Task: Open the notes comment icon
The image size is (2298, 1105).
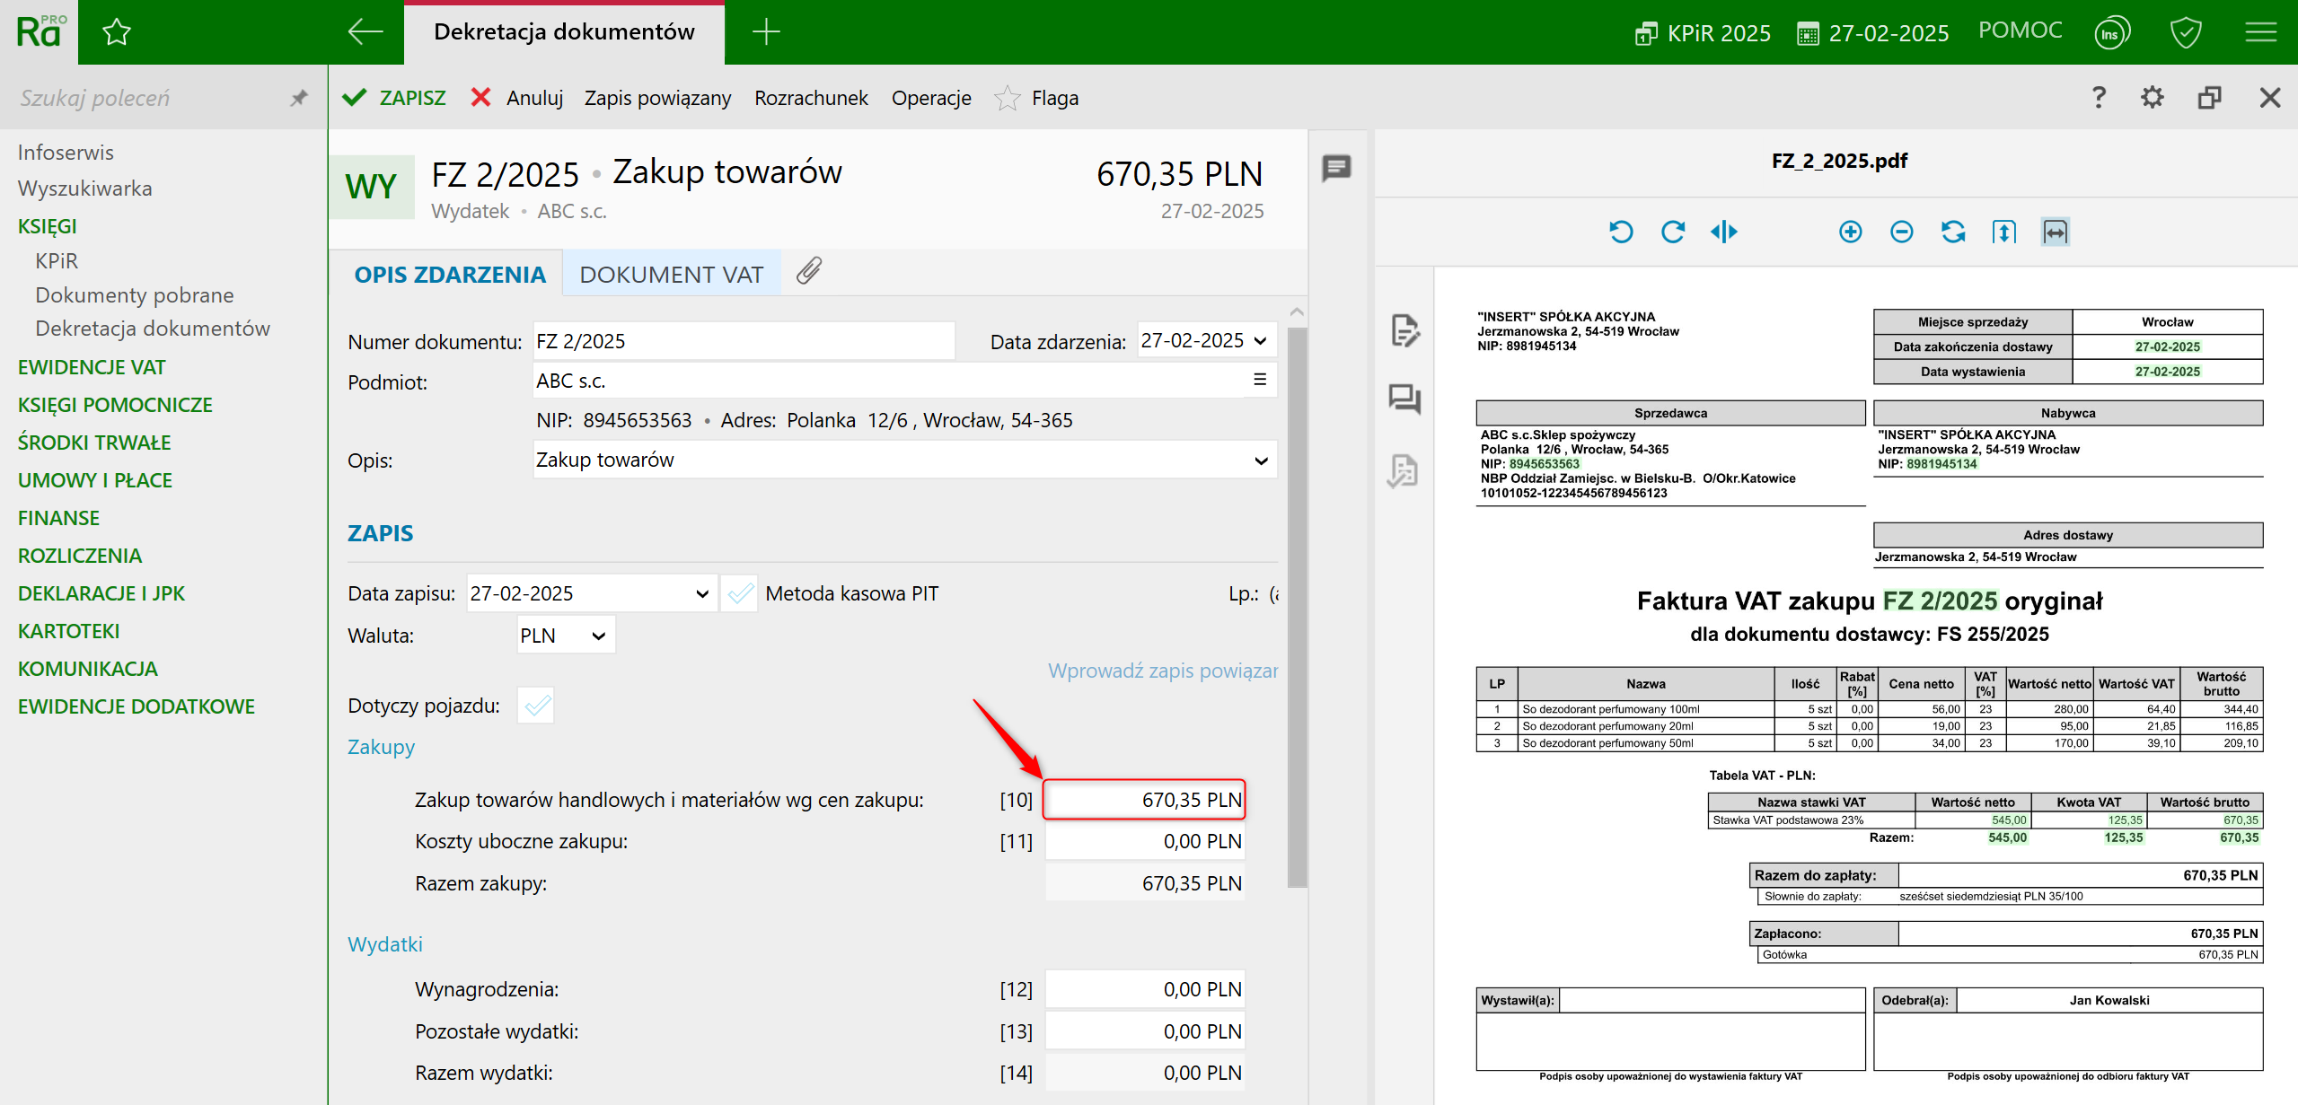Action: click(1336, 168)
